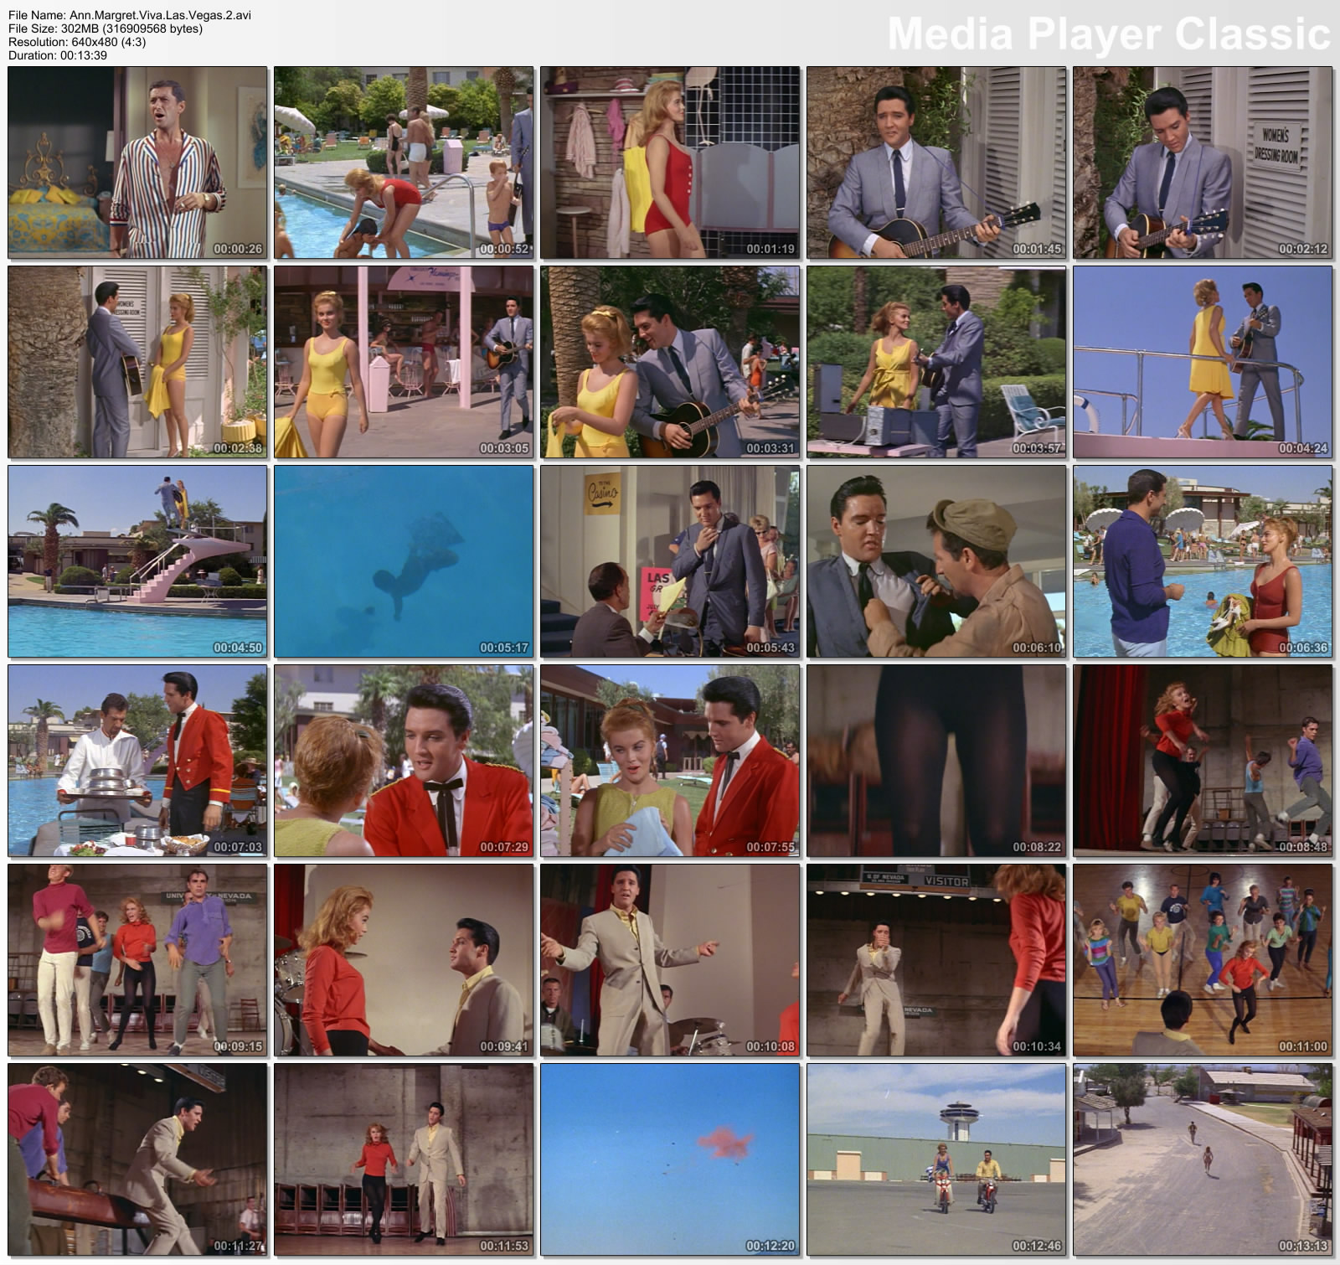The height and width of the screenshot is (1265, 1340).
Task: Click the dark legs close-up at 00:08:22
Action: [936, 761]
